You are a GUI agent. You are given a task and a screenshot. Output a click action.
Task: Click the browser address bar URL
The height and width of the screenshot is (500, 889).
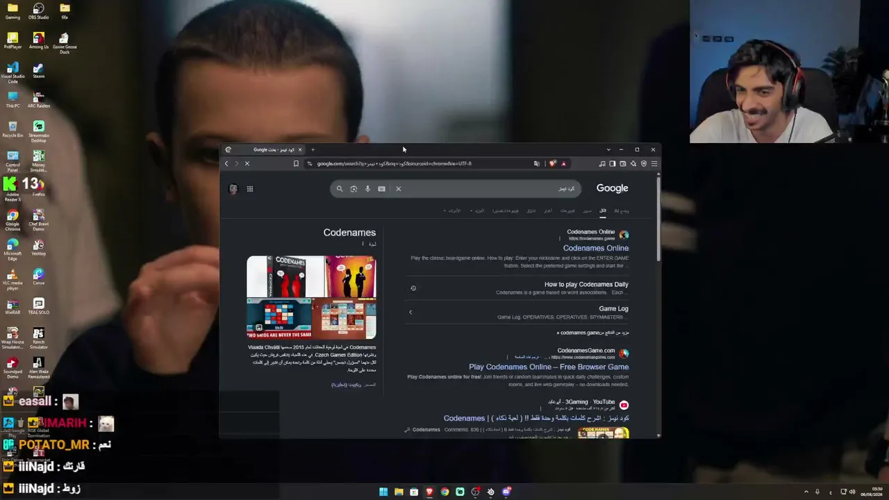click(x=394, y=164)
